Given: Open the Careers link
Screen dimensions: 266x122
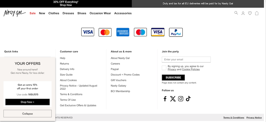Looking at the screenshot, I should tap(115, 64).
